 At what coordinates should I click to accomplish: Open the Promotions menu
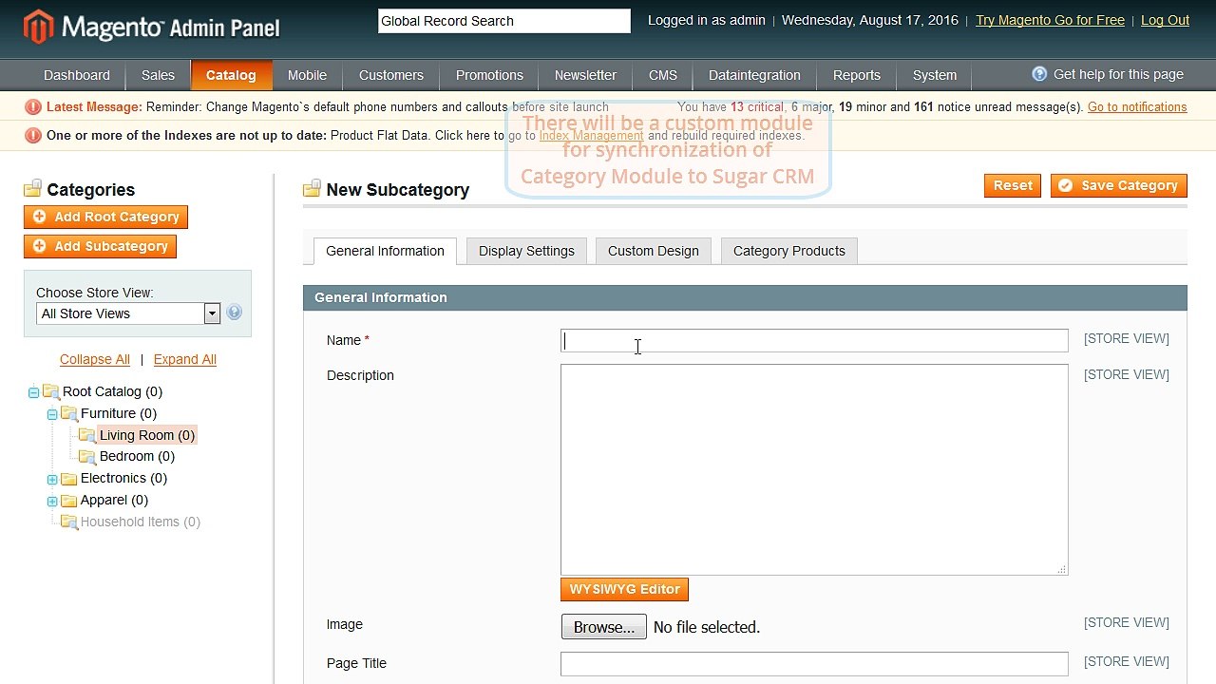coord(489,75)
